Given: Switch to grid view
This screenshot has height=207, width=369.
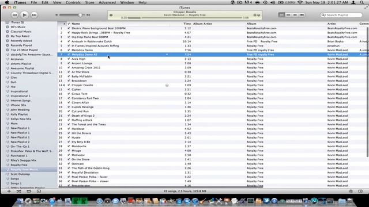Looking at the screenshot, I should coord(295,15).
